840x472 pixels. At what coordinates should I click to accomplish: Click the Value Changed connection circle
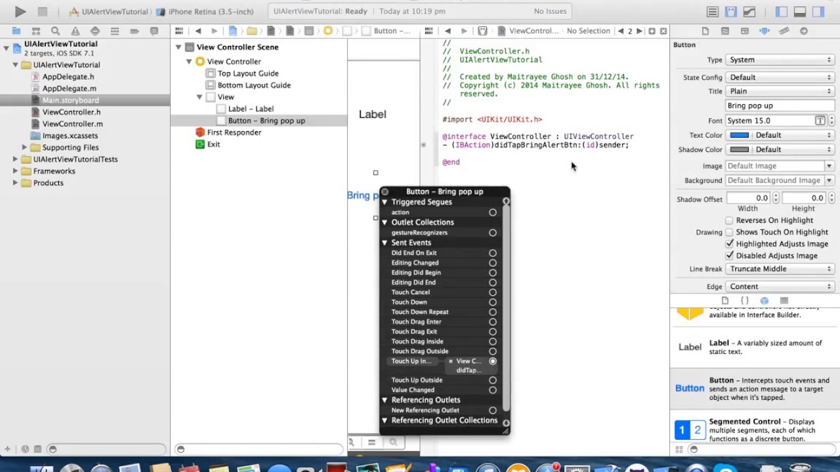point(492,390)
